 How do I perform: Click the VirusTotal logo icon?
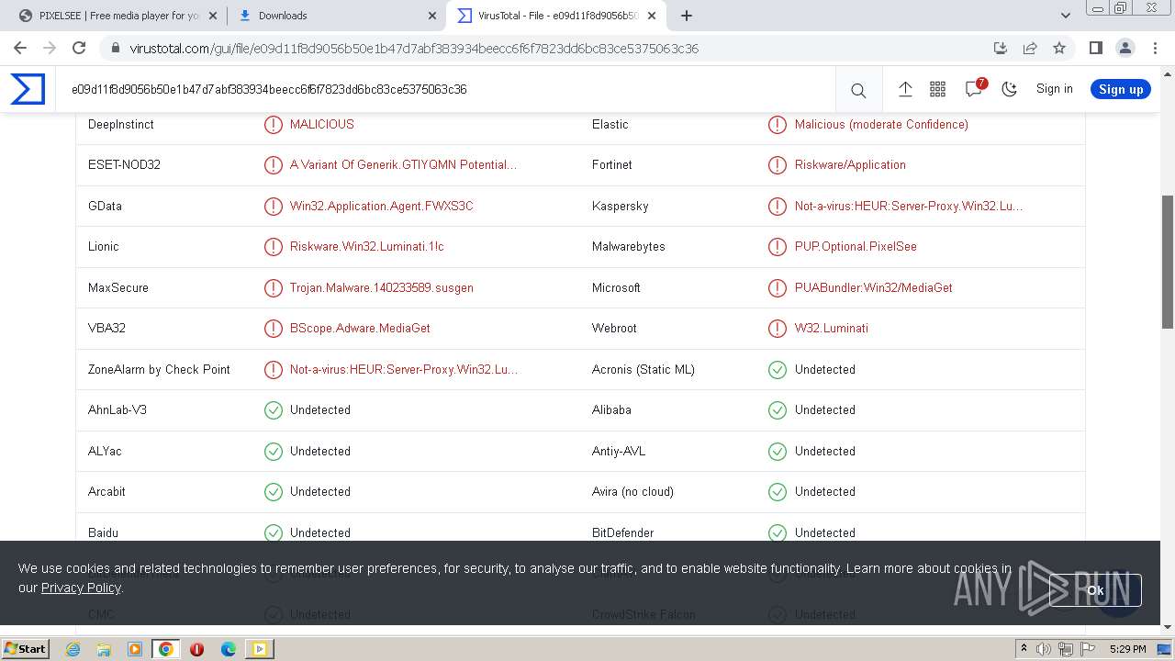point(28,89)
